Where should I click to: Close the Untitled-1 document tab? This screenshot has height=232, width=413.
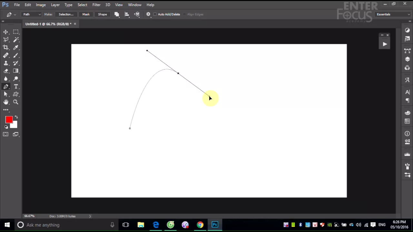[75, 24]
